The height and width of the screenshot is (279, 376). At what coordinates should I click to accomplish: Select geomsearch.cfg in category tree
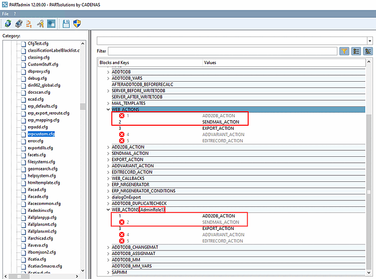coord(43,169)
